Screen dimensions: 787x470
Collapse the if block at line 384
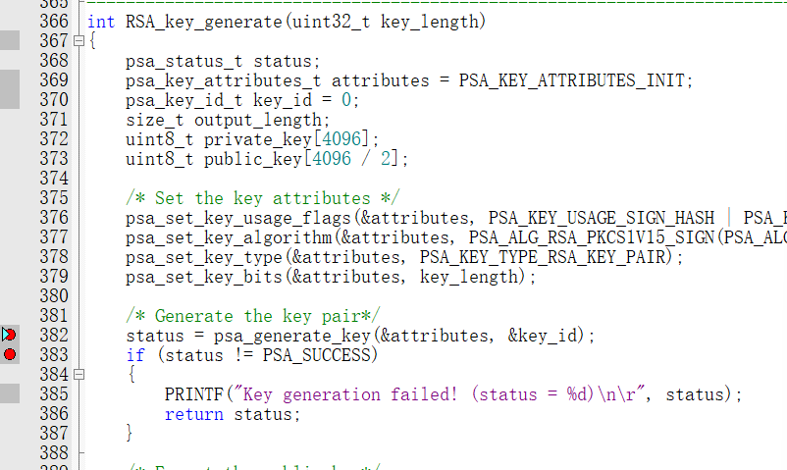[x=79, y=374]
